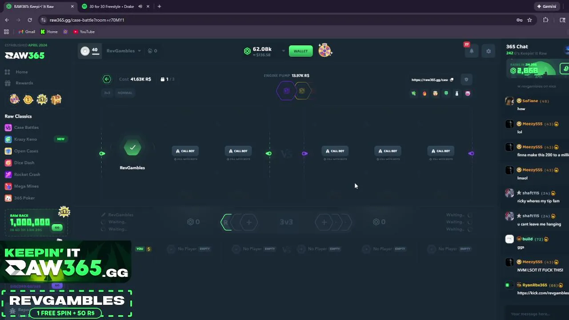Switch to the 30 for 30 Freestyle tab

coord(111,7)
